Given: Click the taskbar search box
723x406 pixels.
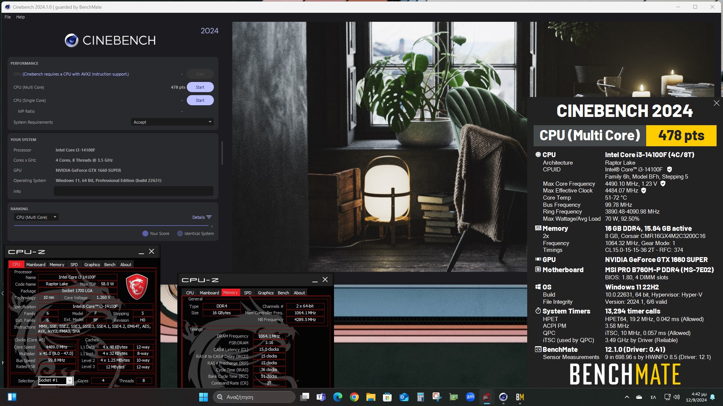Looking at the screenshot, I should point(254,397).
